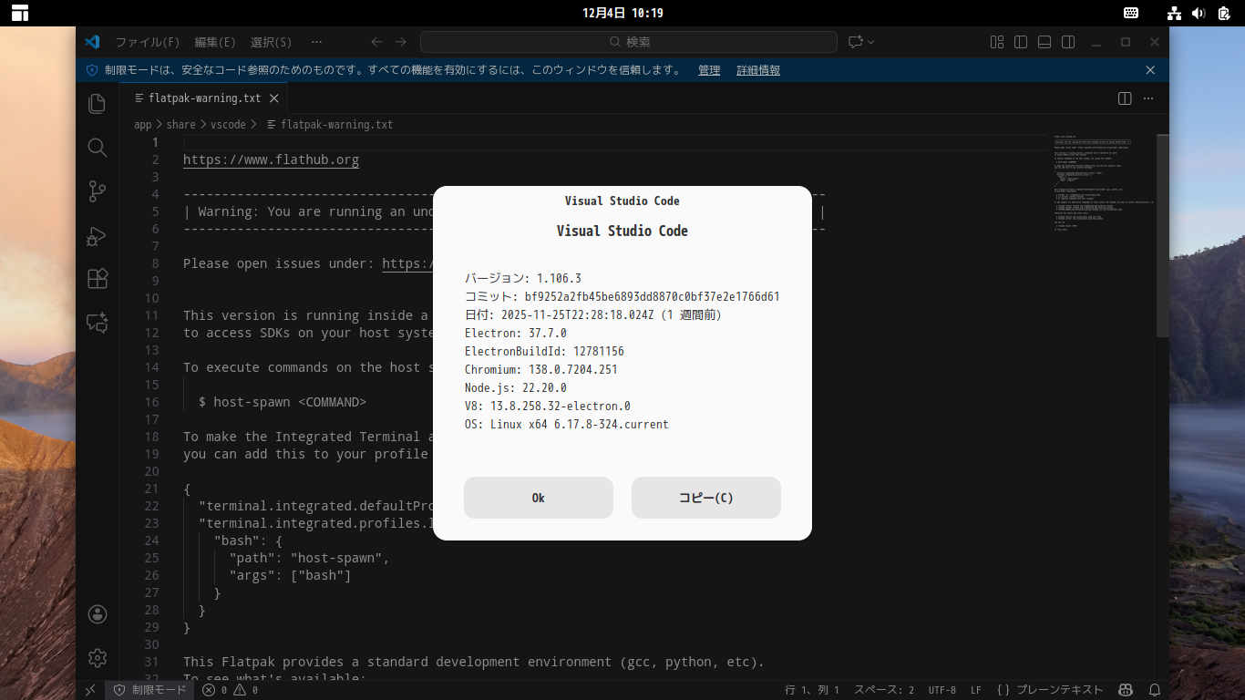Open Copilot chat icon in title bar
Screen dimensions: 1245x700
[x=855, y=42]
